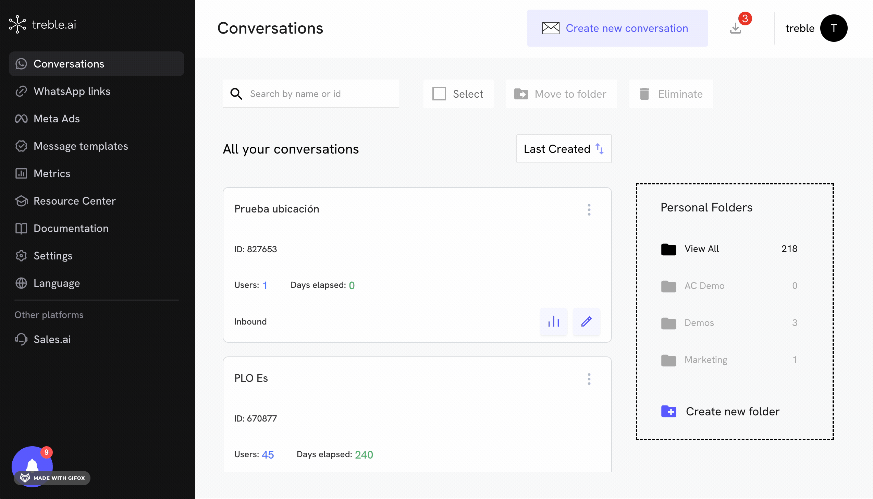Image resolution: width=873 pixels, height=499 pixels.
Task: Click the T profile avatar
Action: (x=833, y=28)
